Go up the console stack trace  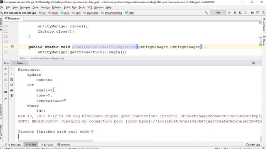coord(12,69)
